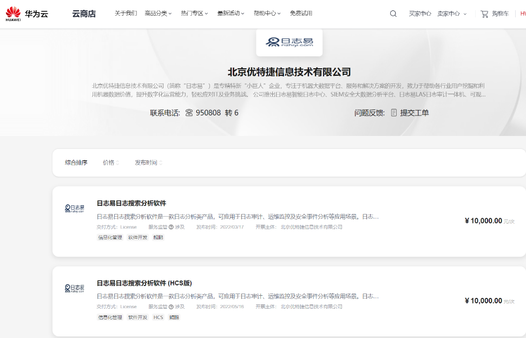Click the 信息化管理 tag in HCS版 product
Screen dimensions: 526x338
[x=110, y=317]
